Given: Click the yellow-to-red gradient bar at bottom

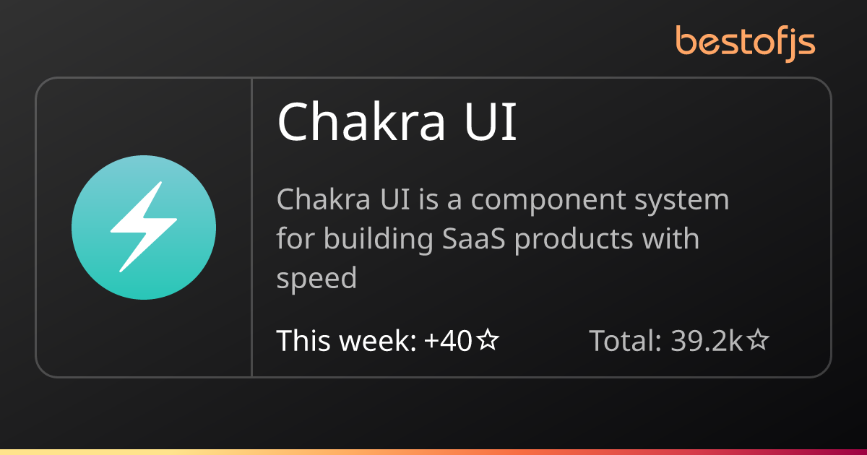Looking at the screenshot, I should 433,452.
